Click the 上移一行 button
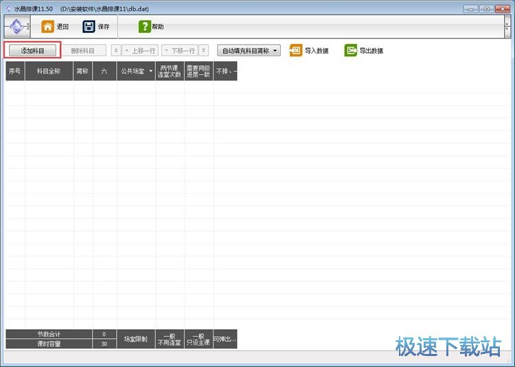Viewport: 515px width, 367px height. (140, 51)
